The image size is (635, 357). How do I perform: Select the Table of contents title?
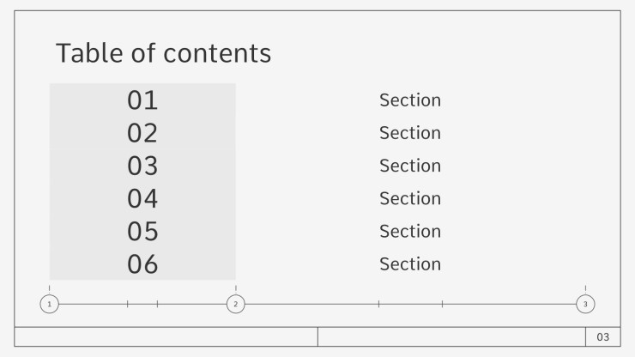pyautogui.click(x=164, y=53)
